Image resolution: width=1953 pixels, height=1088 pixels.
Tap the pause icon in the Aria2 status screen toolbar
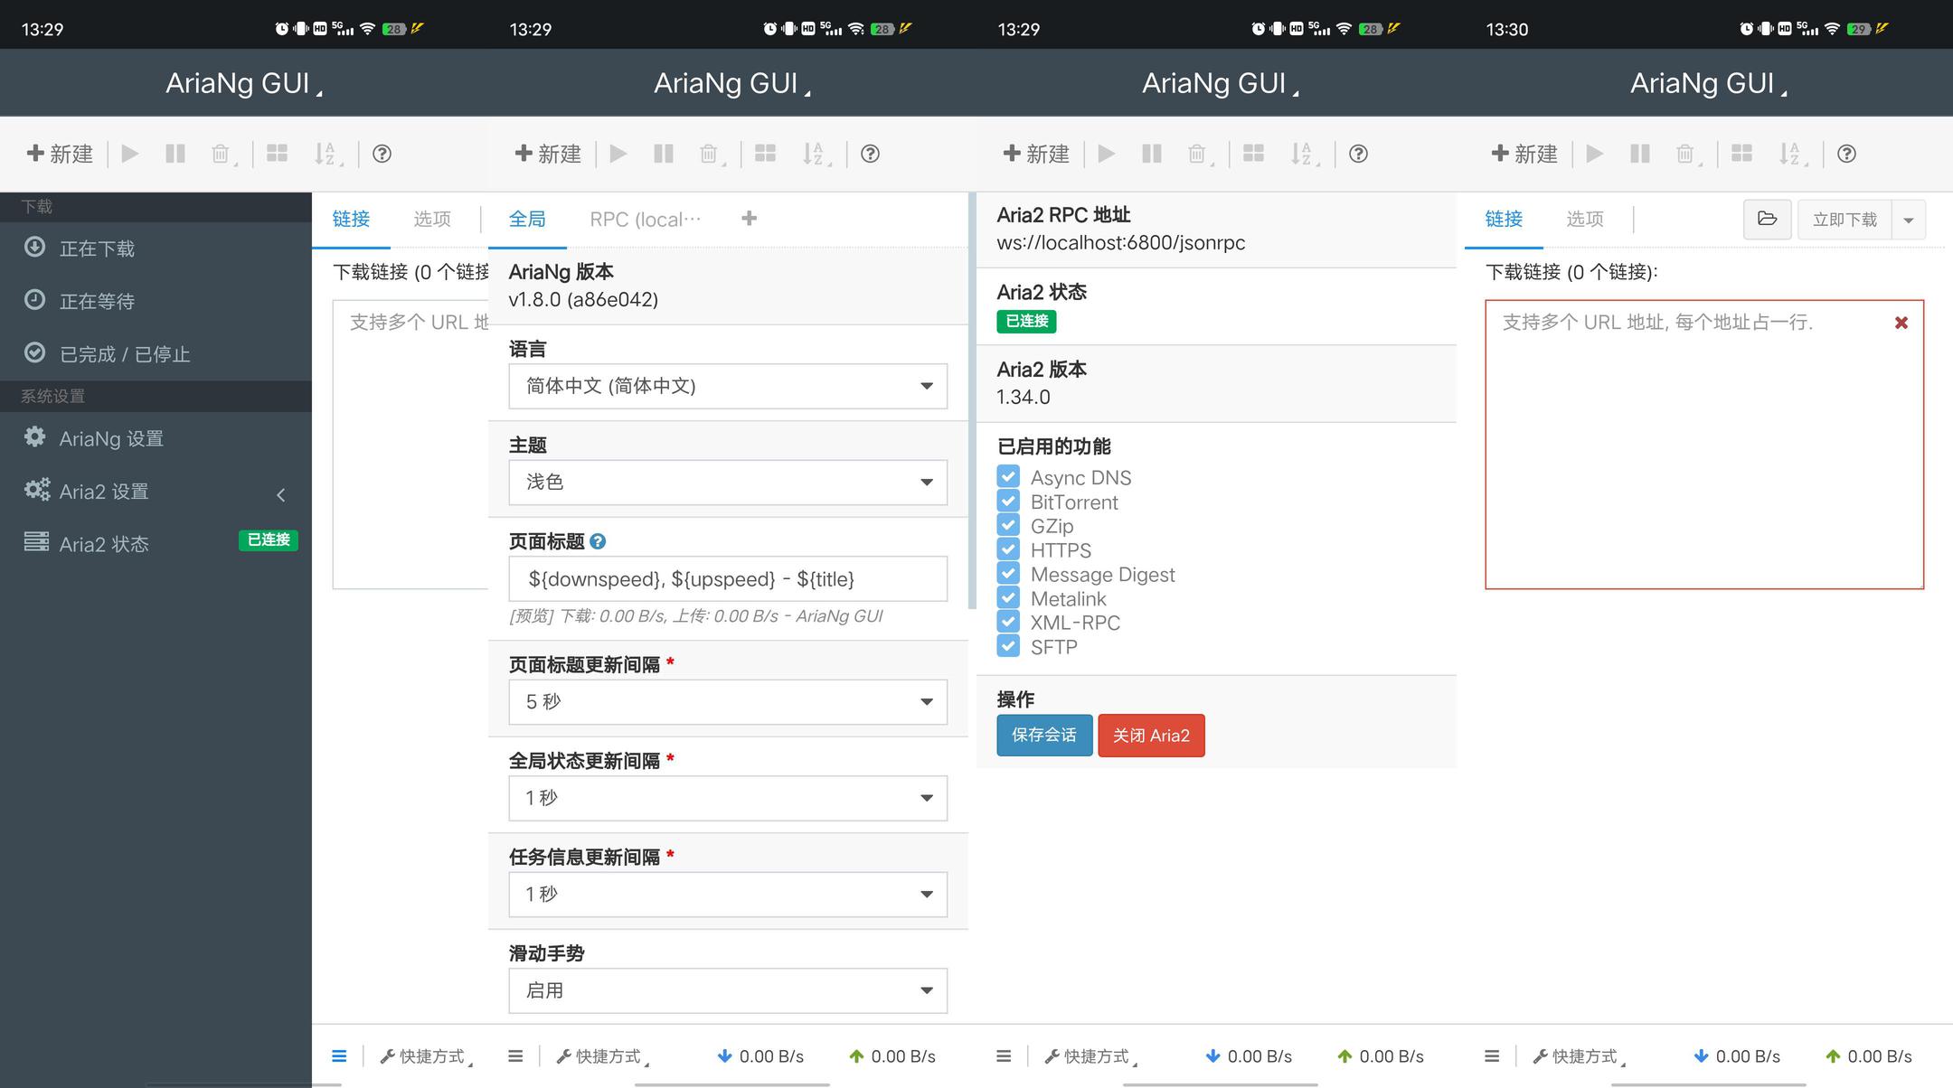[1152, 154]
